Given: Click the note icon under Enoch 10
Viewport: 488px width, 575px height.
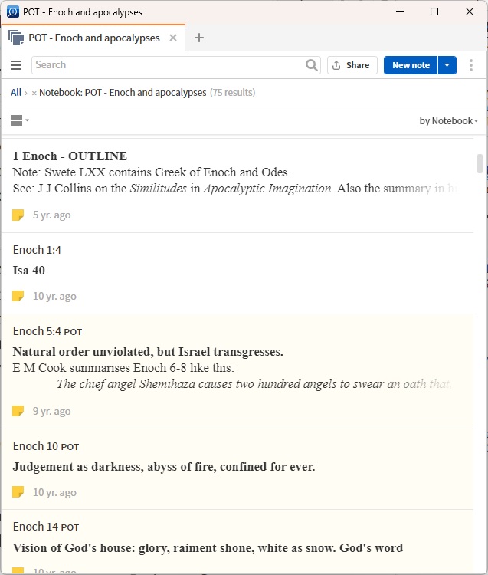Looking at the screenshot, I should (x=18, y=493).
